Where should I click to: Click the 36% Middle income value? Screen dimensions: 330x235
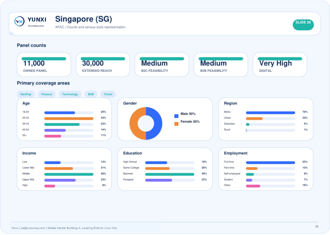(x=103, y=174)
